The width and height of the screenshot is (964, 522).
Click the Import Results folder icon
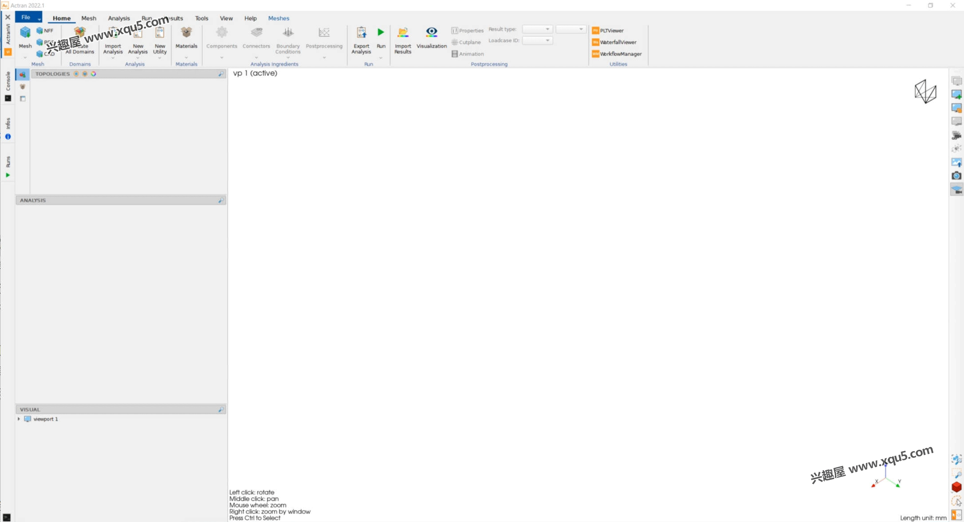click(403, 32)
